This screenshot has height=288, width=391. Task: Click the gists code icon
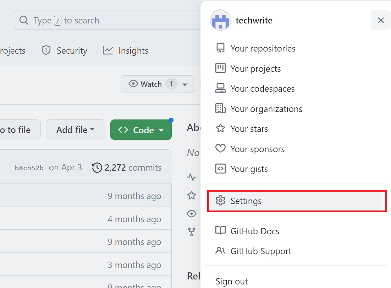point(220,169)
